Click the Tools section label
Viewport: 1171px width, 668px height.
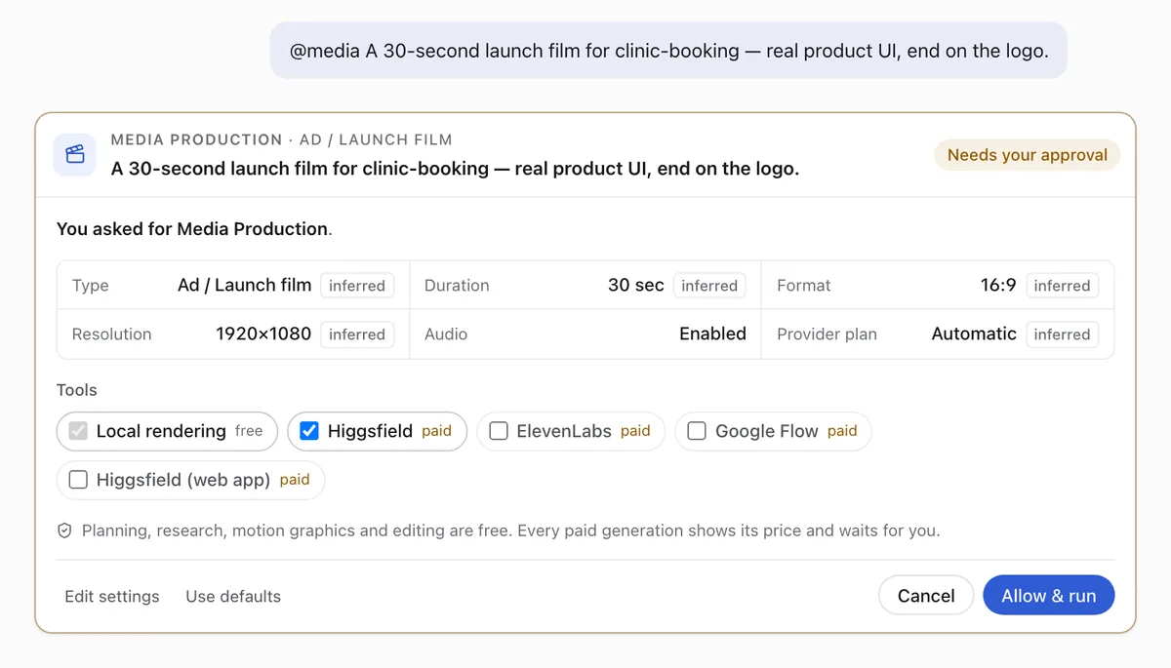click(77, 390)
